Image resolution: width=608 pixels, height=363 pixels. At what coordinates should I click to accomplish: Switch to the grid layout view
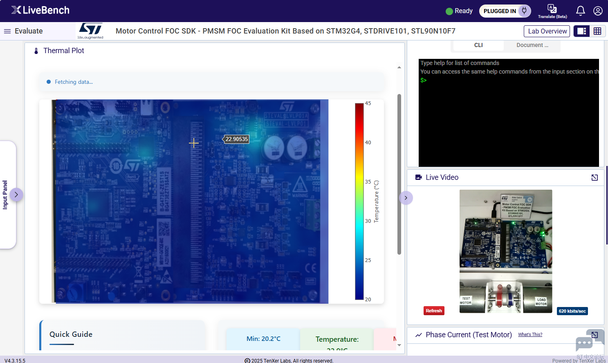coord(597,31)
